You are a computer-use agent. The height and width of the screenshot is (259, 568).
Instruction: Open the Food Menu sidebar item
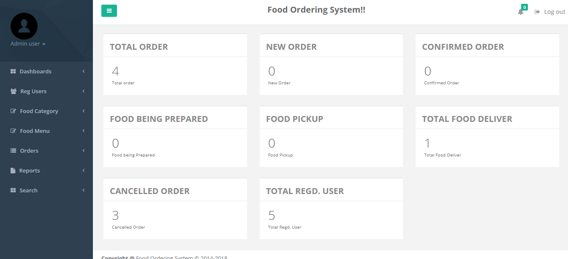point(35,131)
